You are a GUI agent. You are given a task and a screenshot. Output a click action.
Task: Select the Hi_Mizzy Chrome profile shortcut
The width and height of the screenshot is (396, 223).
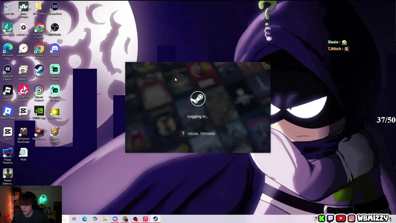(39, 31)
